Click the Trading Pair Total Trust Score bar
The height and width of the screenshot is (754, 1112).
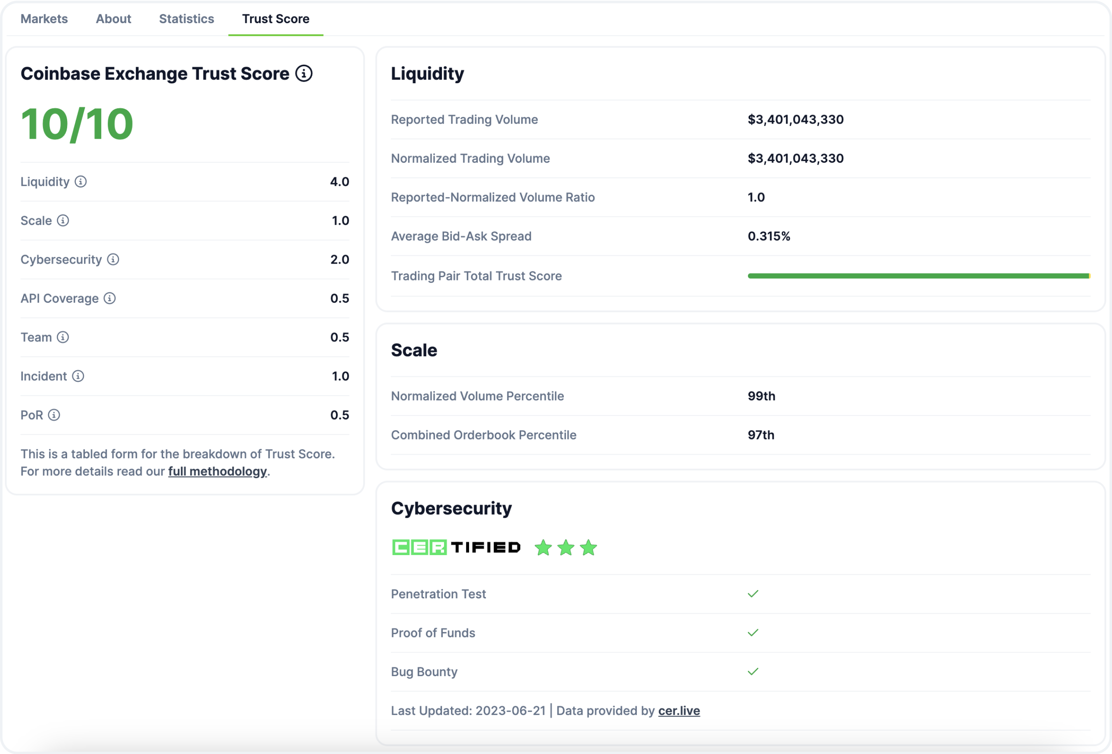pos(918,276)
